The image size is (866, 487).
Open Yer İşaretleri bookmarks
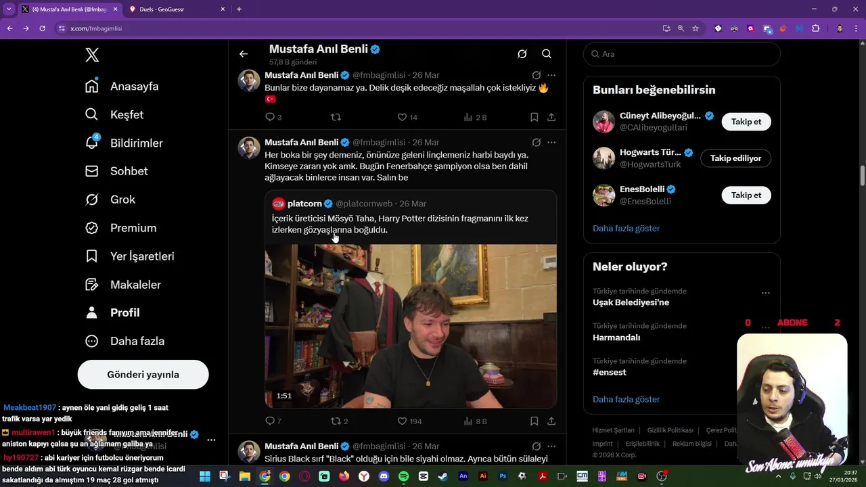tap(130, 256)
